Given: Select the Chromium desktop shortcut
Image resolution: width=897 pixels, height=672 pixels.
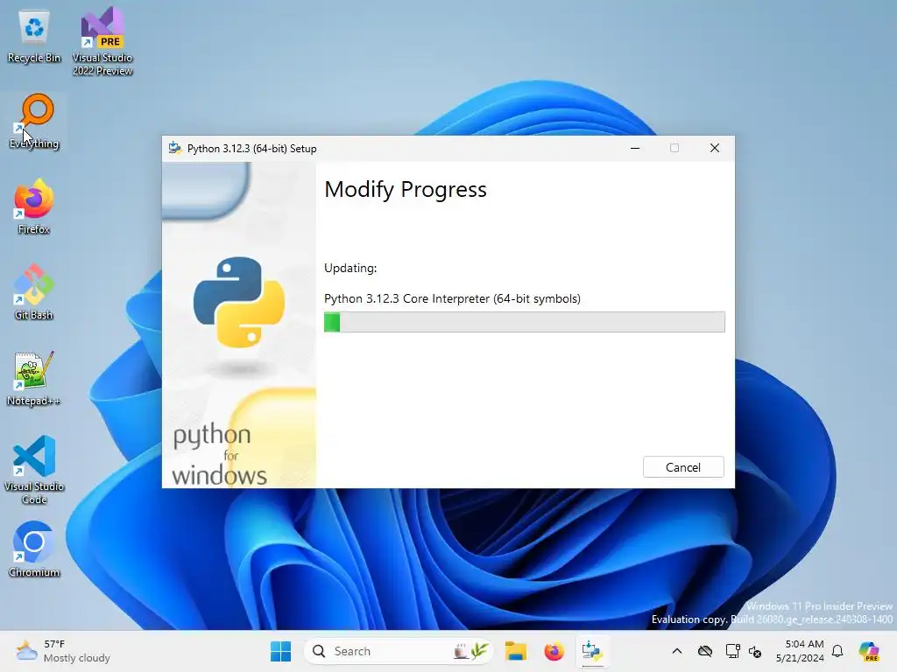Looking at the screenshot, I should (x=34, y=549).
